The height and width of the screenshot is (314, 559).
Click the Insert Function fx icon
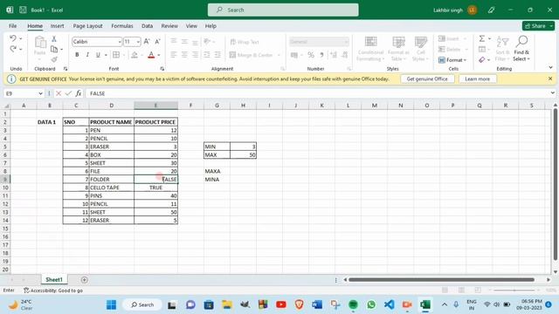coord(79,93)
